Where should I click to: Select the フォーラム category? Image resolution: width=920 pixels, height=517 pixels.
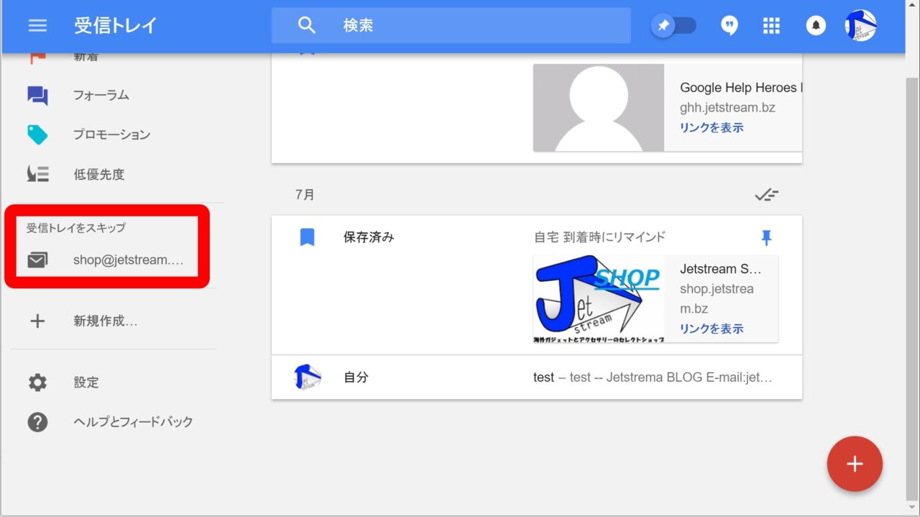coord(101,95)
